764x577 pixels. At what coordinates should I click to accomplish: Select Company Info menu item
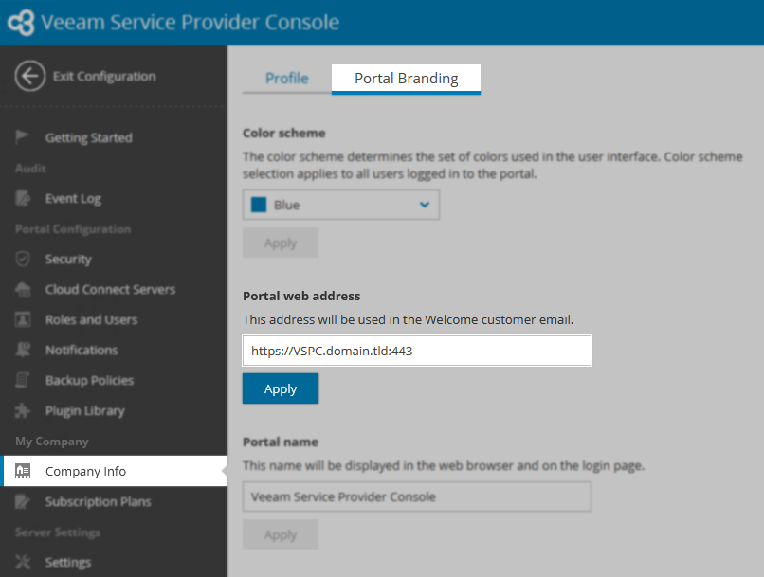114,471
